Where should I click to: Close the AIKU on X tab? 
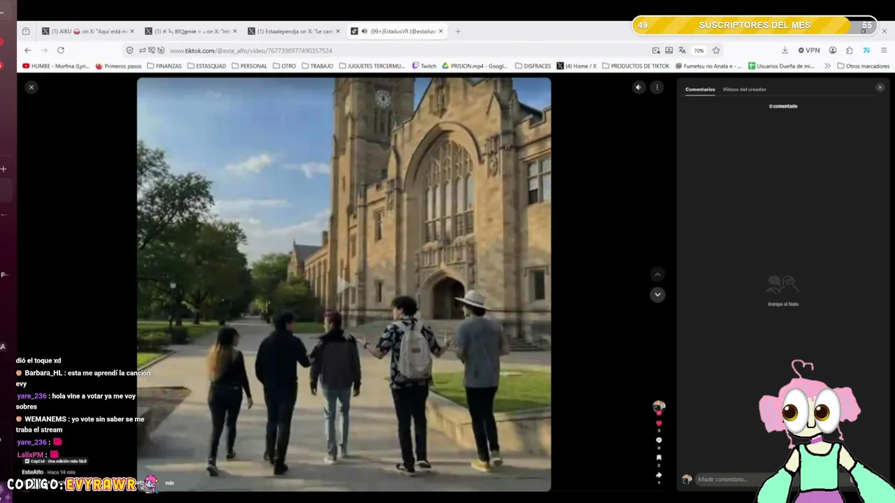tap(132, 31)
